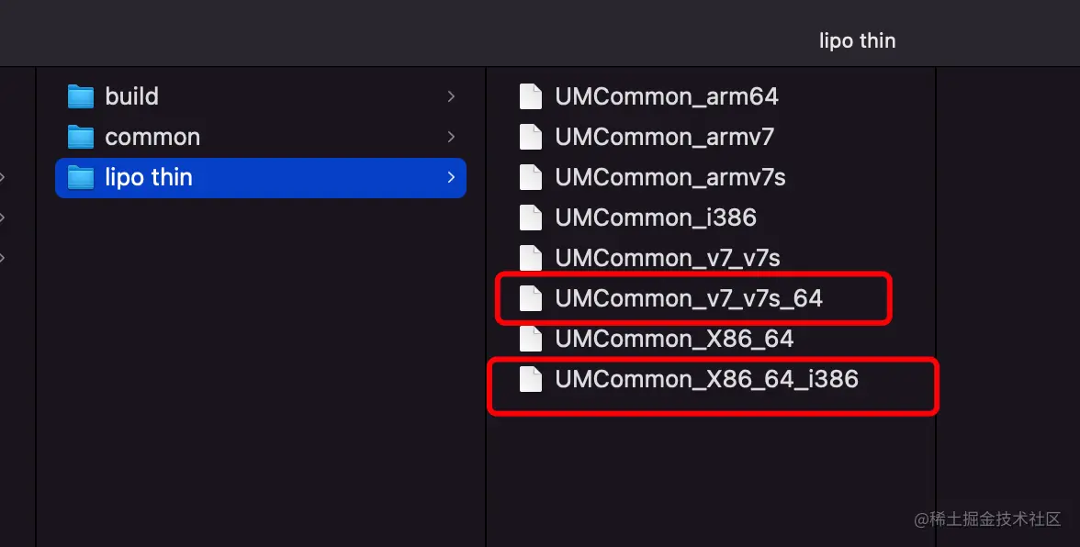Select the build folder name
This screenshot has width=1080, height=547.
(x=131, y=96)
